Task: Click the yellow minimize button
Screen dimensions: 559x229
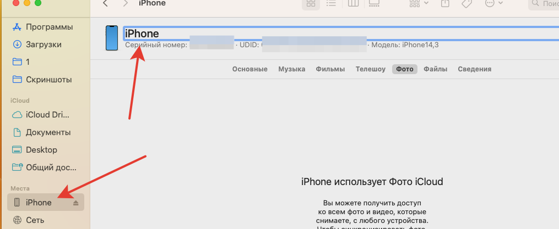Action: (x=27, y=3)
